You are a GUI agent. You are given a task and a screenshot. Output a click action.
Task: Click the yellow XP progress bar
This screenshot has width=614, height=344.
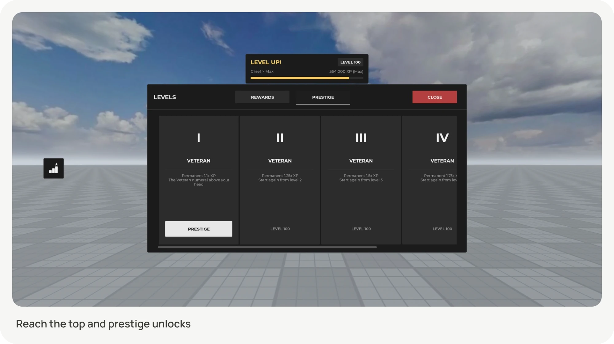click(x=300, y=78)
